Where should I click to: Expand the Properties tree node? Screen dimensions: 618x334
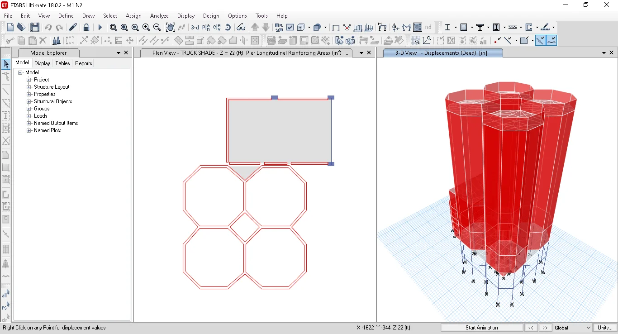pos(29,94)
